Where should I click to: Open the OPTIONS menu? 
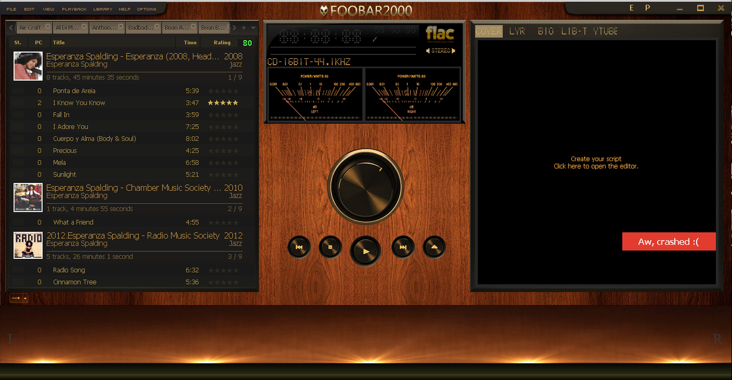pos(147,9)
